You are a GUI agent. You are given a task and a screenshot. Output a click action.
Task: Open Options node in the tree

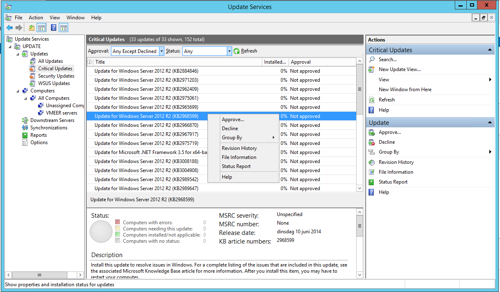(39, 143)
